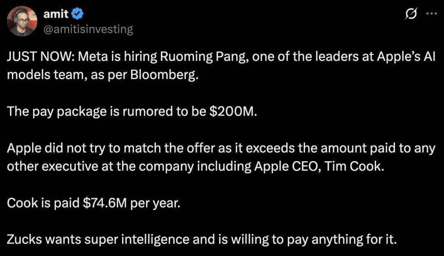Click the word "Zucks" in the last line
This screenshot has width=444, height=256.
tap(25, 239)
